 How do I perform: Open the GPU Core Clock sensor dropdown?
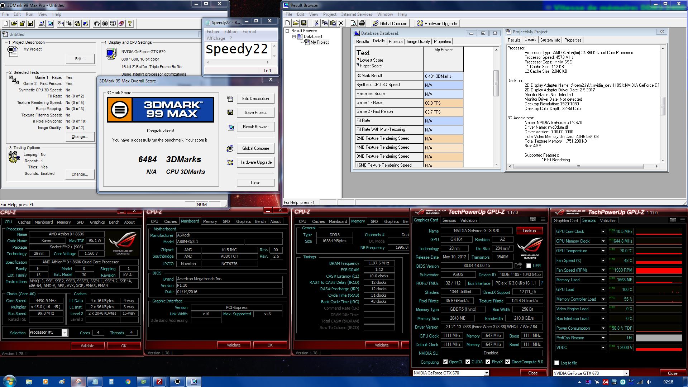(x=603, y=231)
